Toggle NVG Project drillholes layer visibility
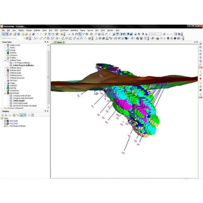The width and height of the screenshot is (203, 203). pos(5,126)
